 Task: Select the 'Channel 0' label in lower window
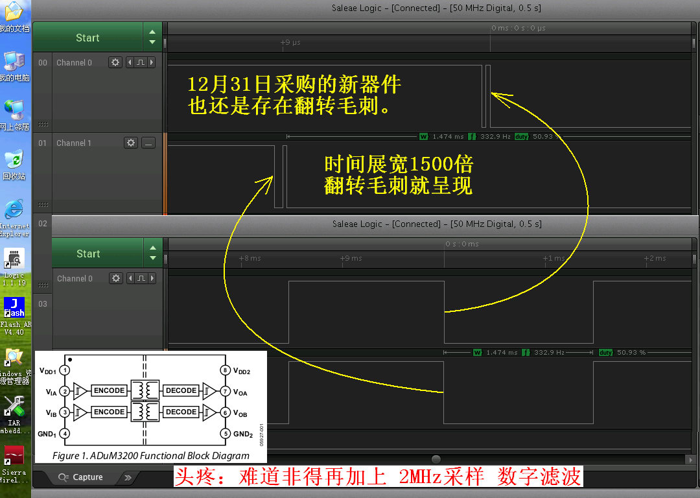75,278
